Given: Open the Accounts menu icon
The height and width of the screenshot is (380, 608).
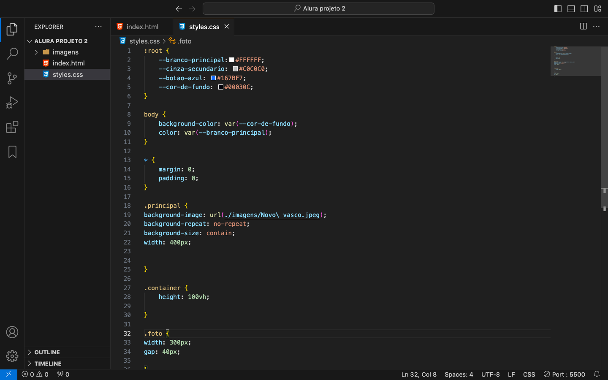Looking at the screenshot, I should [x=12, y=332].
